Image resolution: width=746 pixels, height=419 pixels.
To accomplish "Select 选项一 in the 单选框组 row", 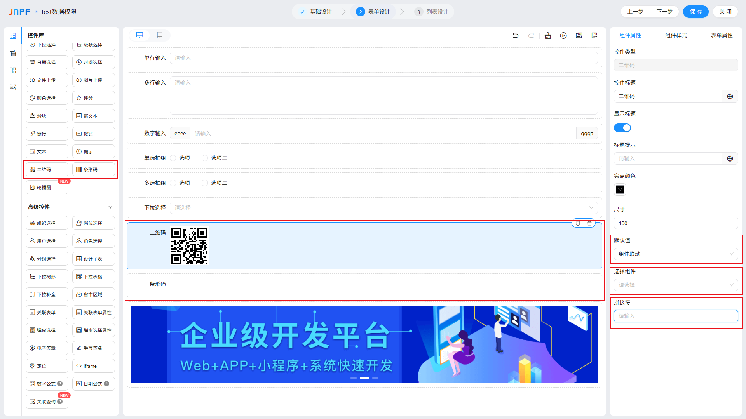I will (173, 158).
